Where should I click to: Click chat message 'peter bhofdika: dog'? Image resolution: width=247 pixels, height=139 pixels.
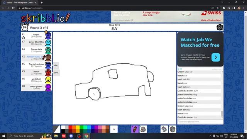click(199, 95)
